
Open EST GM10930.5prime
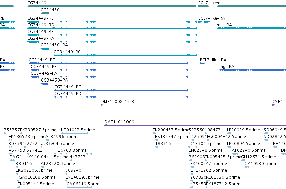[262, 164]
